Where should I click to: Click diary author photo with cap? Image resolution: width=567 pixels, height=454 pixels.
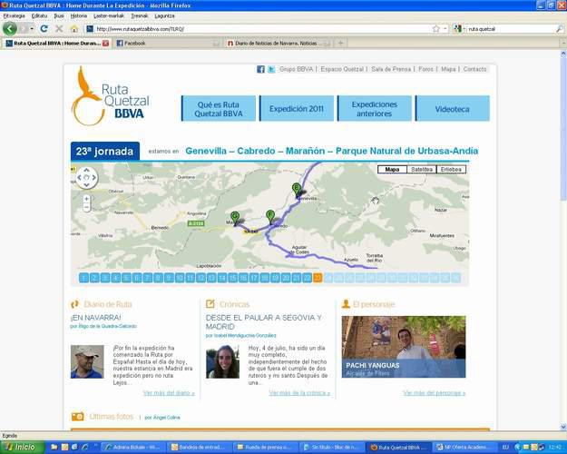[87, 361]
